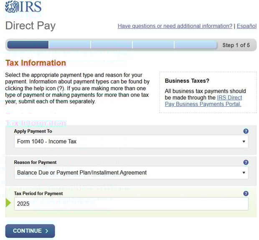The image size is (259, 240).
Task: Click the 'Tax Period for Payment' label
Action: 38,194
